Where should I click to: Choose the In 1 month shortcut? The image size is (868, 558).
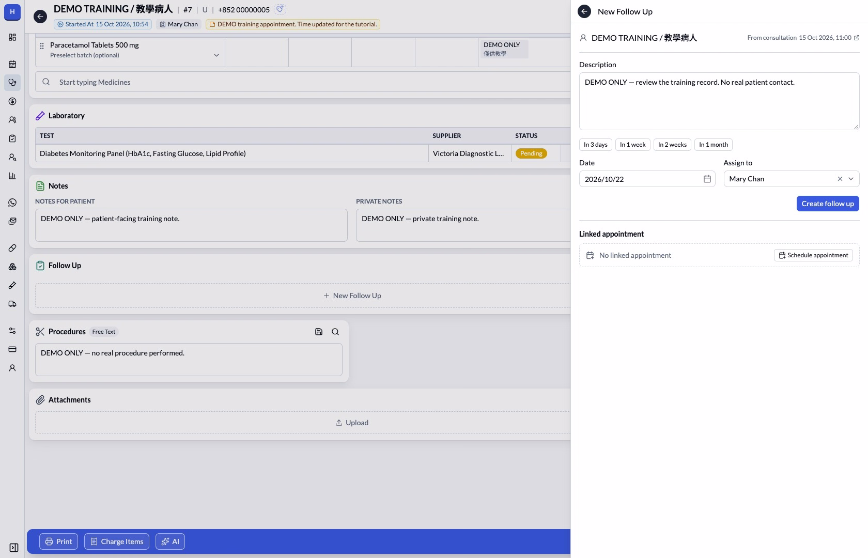(x=714, y=145)
